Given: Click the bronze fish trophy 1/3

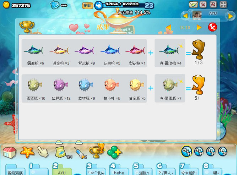Looking at the screenshot, I should (x=198, y=49).
